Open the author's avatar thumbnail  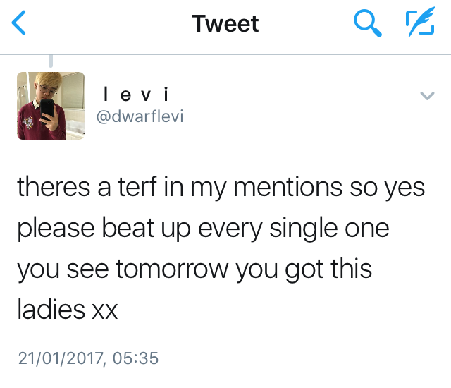tap(50, 106)
